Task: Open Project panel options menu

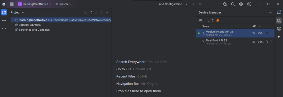Action: click(x=102, y=12)
